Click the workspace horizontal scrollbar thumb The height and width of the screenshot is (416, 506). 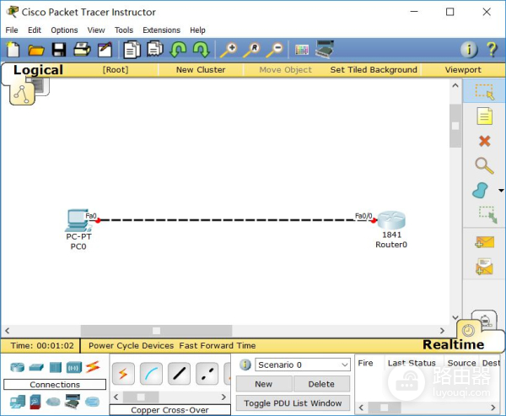[157, 331]
